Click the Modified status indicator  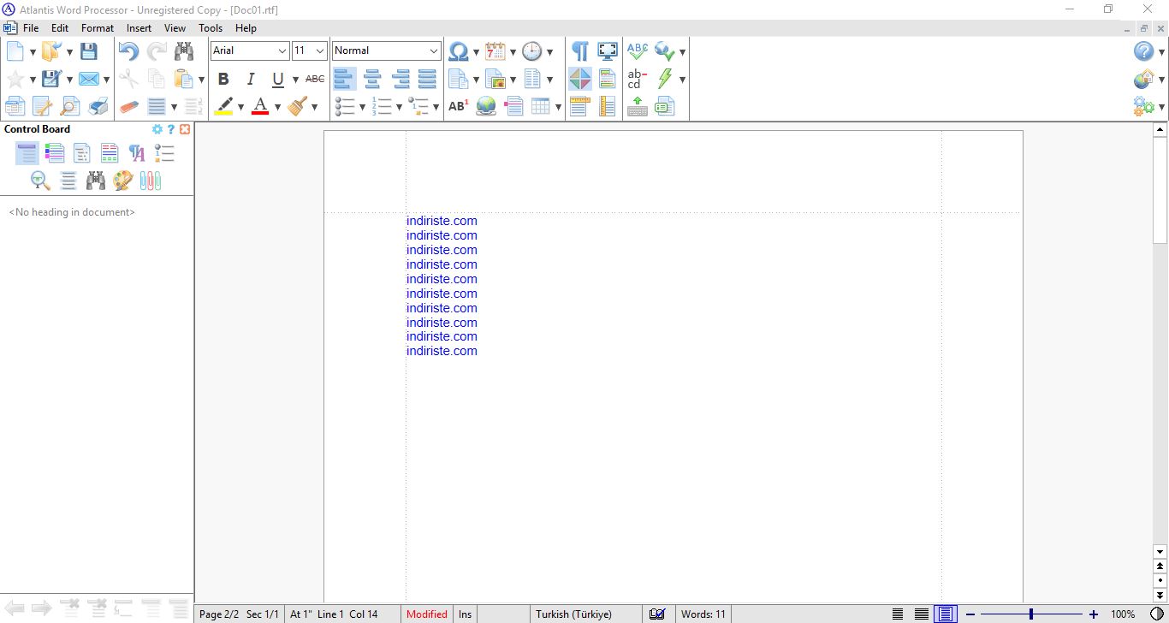pyautogui.click(x=427, y=614)
